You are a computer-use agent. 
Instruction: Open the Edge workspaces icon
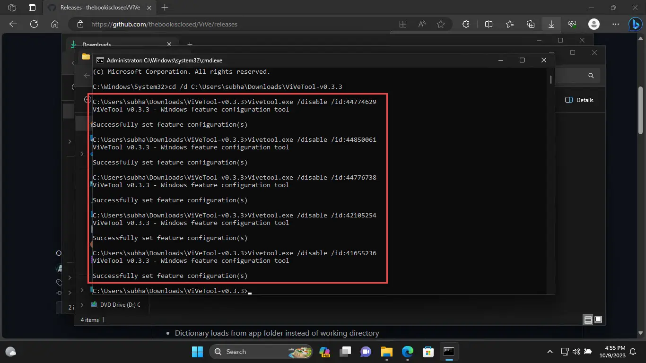(13, 8)
